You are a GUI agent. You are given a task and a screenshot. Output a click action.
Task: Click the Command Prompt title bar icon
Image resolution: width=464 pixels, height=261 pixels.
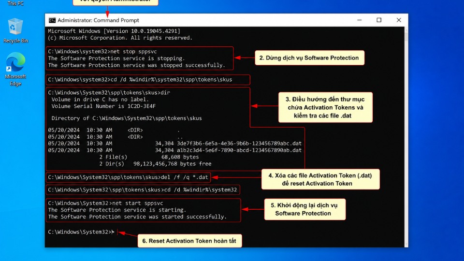tap(52, 20)
